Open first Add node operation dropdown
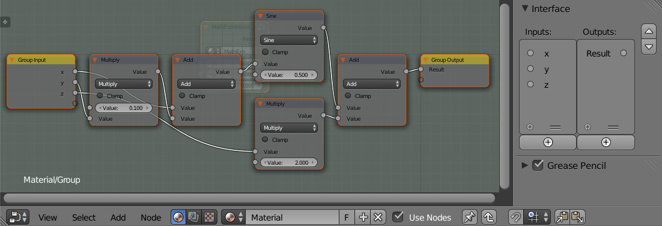662x226 pixels. pyautogui.click(x=207, y=84)
